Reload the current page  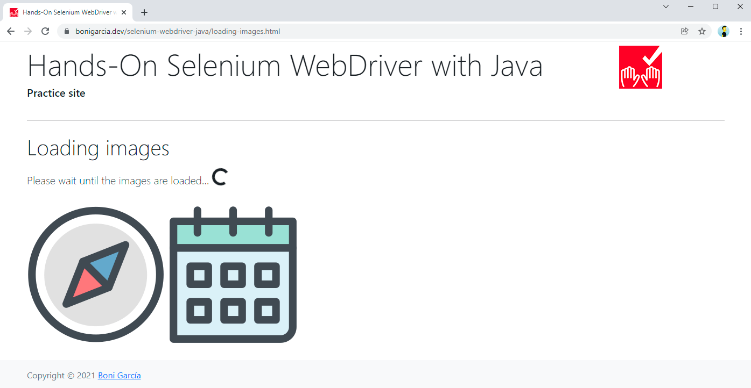coord(45,31)
